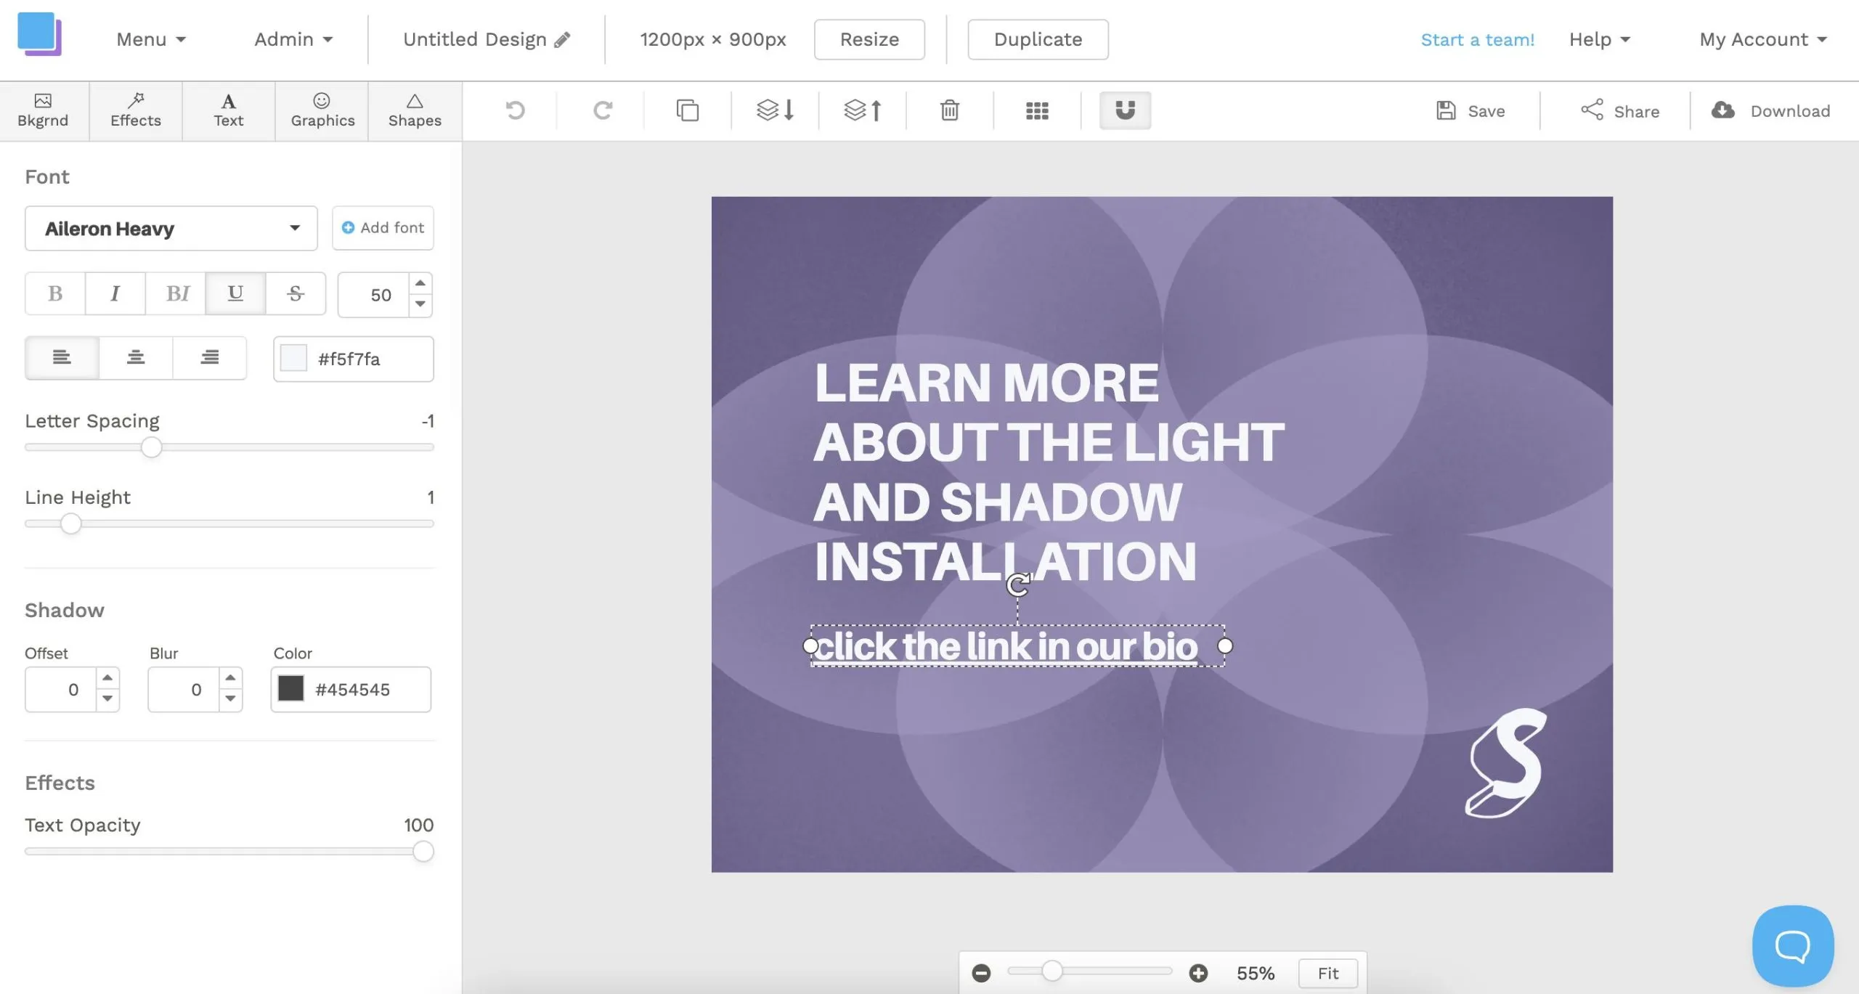1859x994 pixels.
Task: Decrease shadow Offset value
Action: coord(107,699)
